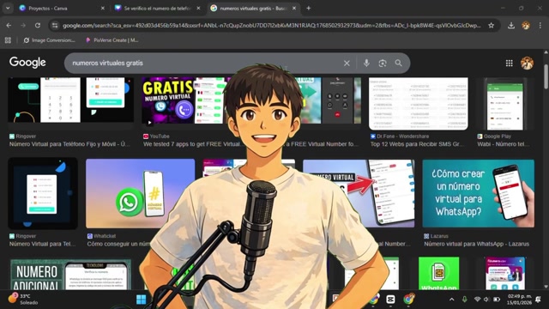Open GRATIS numero virtual YouTube thumbnail
This screenshot has width=549, height=309.
tap(184, 101)
